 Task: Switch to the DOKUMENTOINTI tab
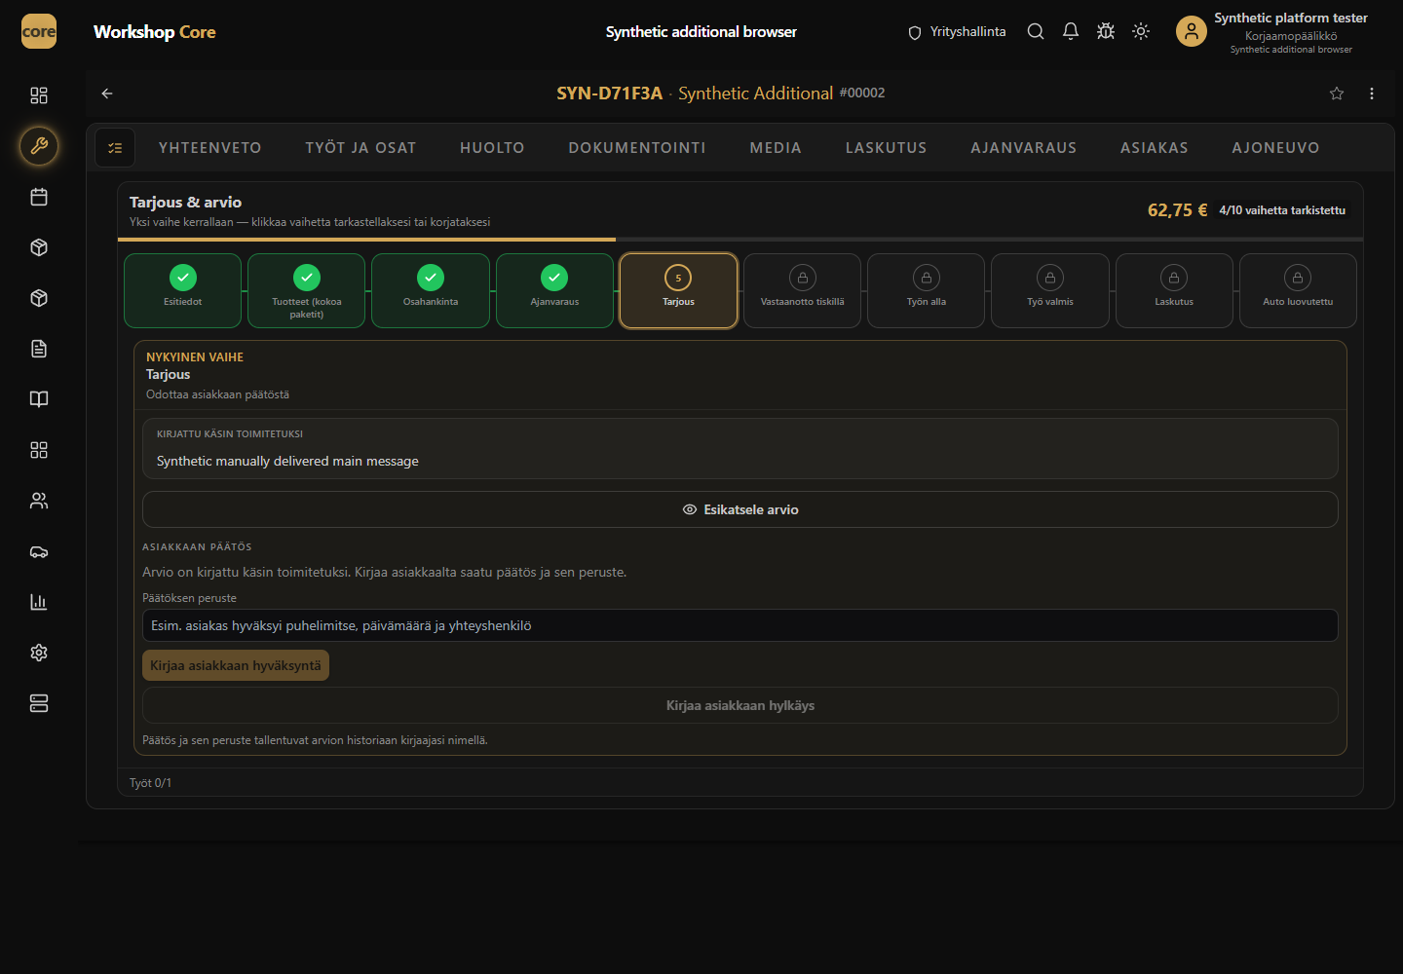coord(637,148)
